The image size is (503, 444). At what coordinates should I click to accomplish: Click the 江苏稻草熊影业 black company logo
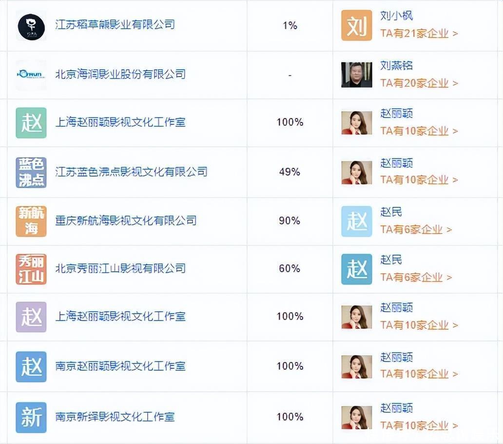31,26
